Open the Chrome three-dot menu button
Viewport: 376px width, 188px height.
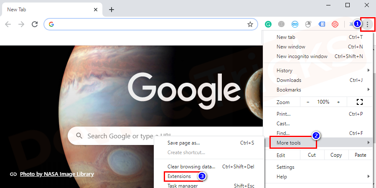pyautogui.click(x=367, y=24)
